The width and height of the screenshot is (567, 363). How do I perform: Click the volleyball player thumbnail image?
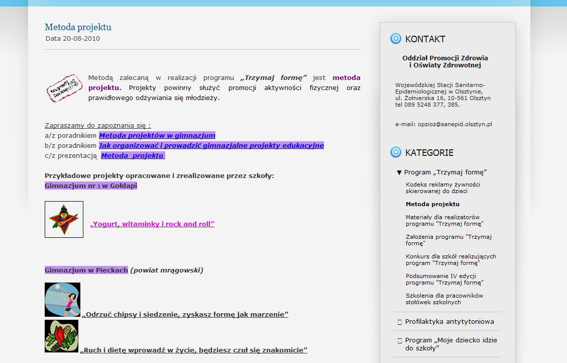(x=63, y=300)
